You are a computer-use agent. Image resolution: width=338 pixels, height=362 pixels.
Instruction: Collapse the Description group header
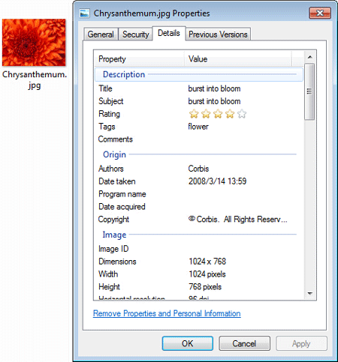199,74
